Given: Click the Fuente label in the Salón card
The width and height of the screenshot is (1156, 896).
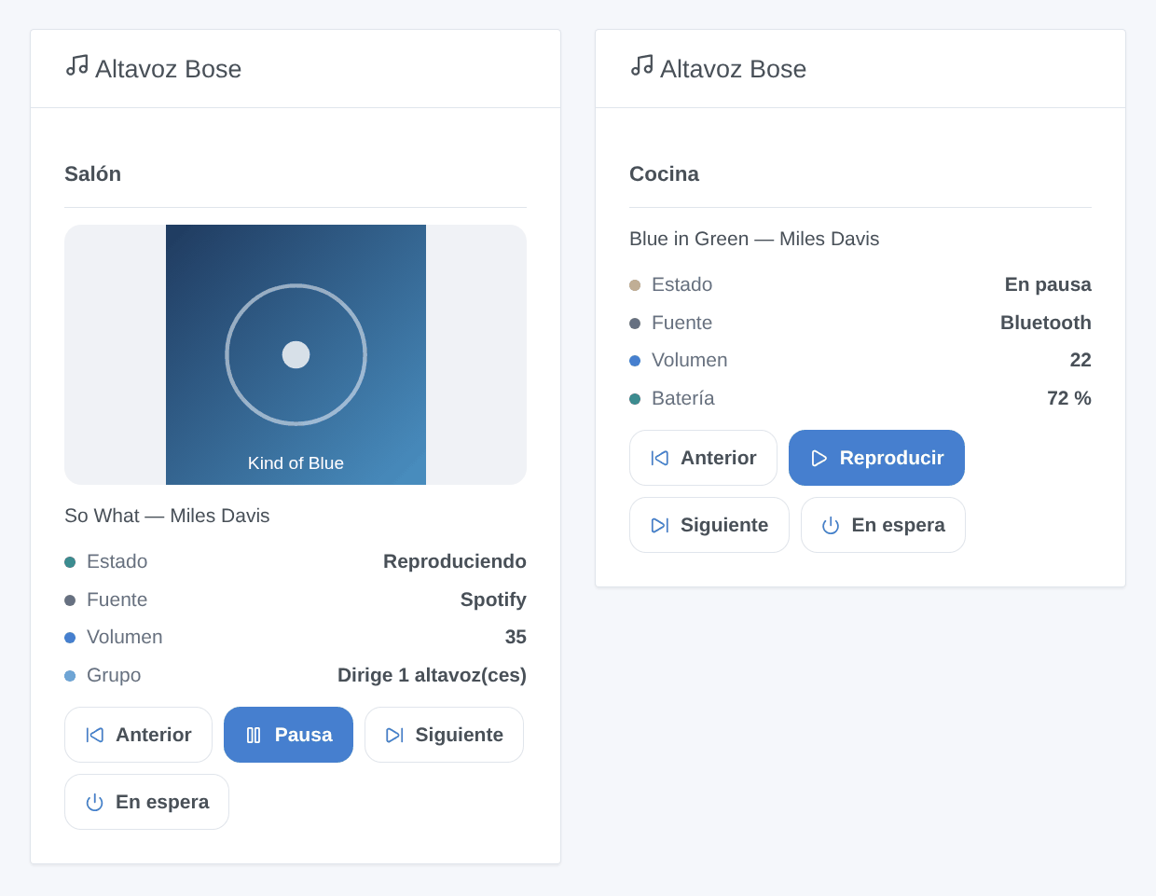Looking at the screenshot, I should click(x=117, y=600).
